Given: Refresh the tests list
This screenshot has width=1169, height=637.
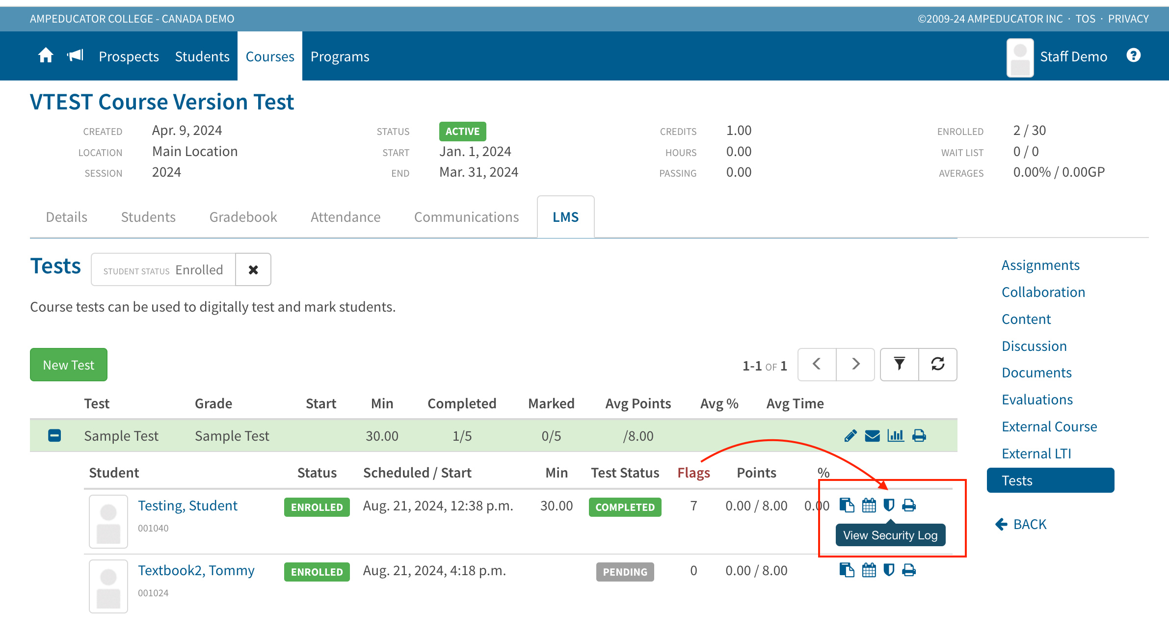Looking at the screenshot, I should pos(937,364).
